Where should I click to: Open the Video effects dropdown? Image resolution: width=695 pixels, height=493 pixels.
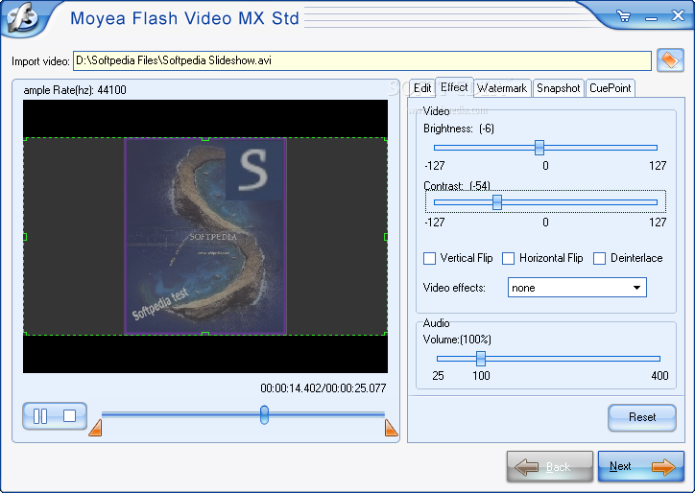click(x=577, y=288)
